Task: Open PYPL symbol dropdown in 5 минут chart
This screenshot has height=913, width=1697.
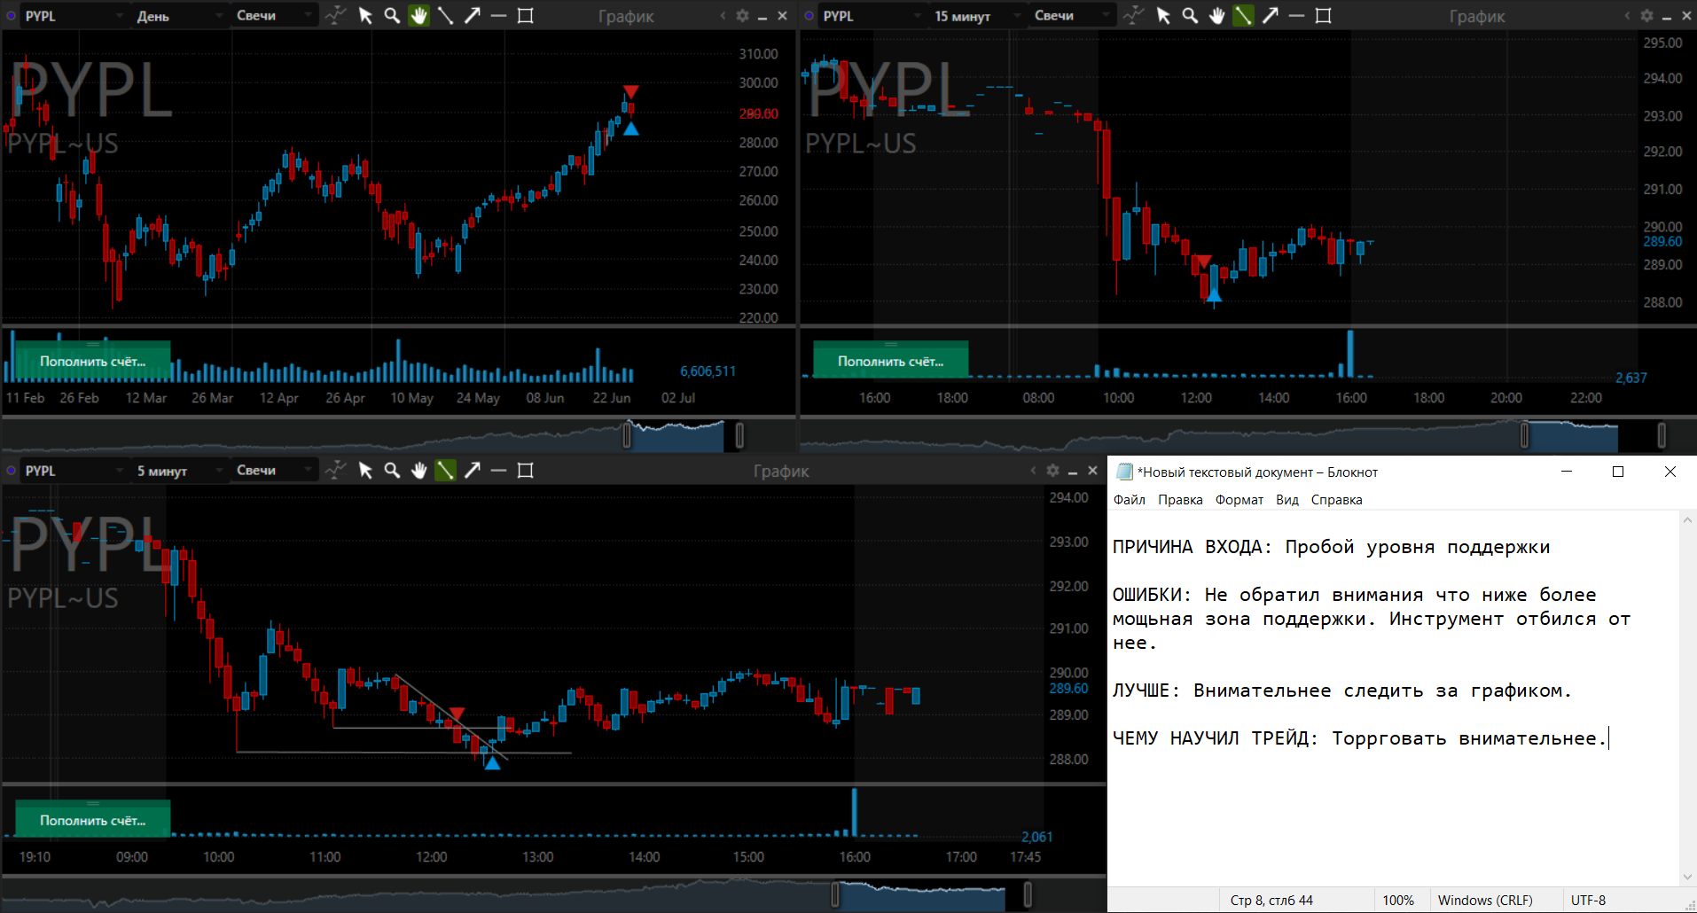Action: coord(74,470)
